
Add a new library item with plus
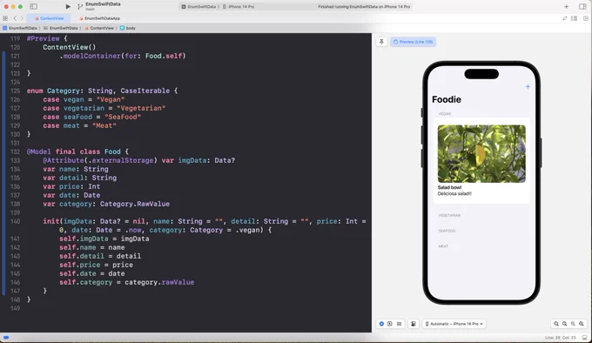coord(567,6)
